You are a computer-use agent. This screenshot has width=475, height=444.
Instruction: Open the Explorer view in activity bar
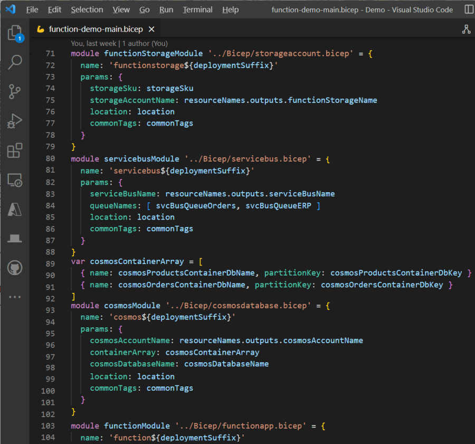(x=15, y=33)
